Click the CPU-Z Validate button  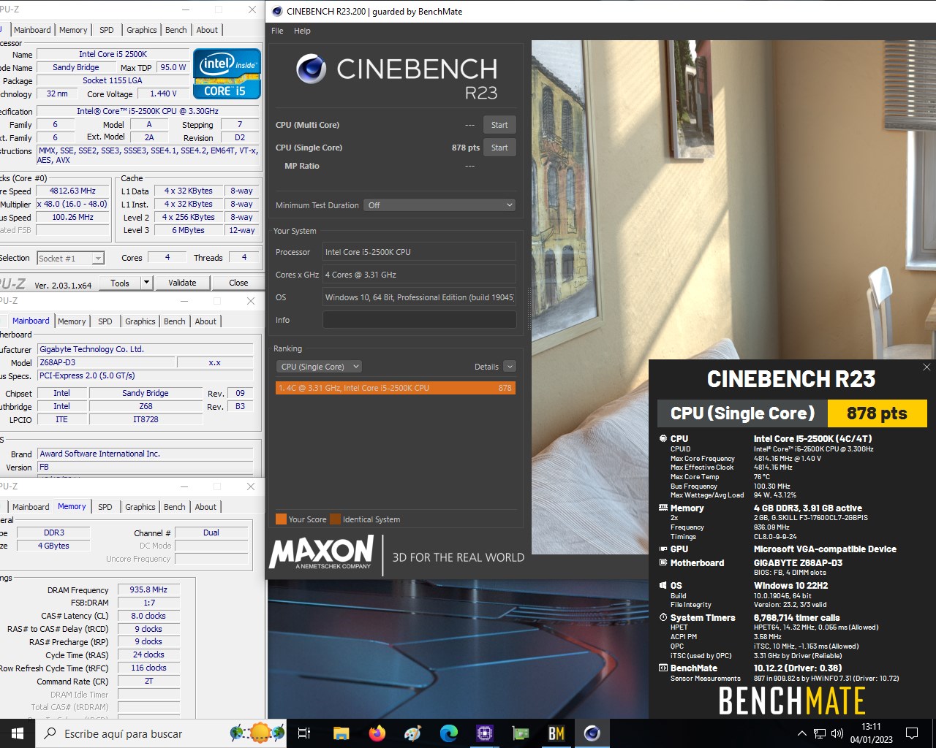pos(182,283)
